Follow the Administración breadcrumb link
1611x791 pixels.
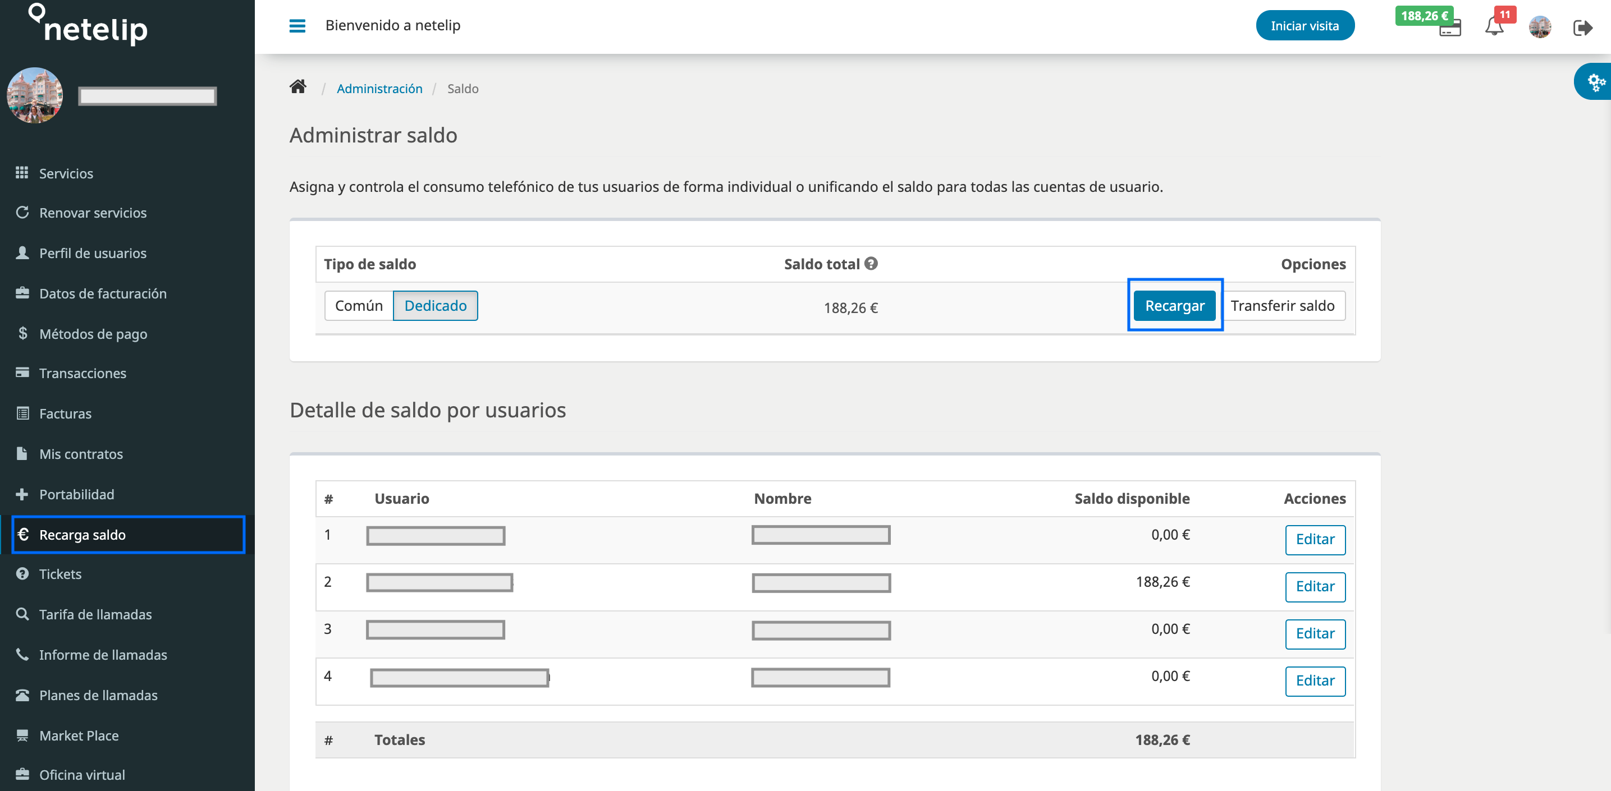(x=379, y=89)
